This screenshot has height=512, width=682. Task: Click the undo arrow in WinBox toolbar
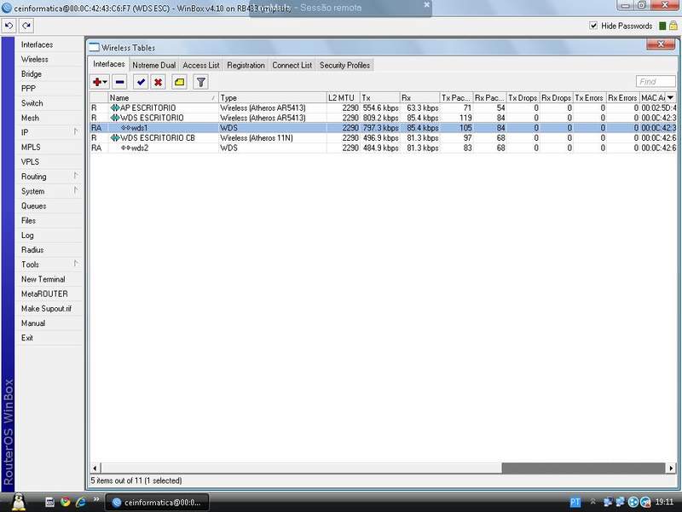click(x=9, y=26)
